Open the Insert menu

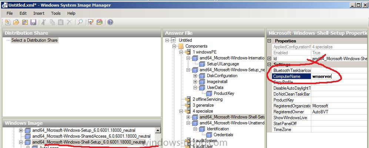tap(39, 13)
